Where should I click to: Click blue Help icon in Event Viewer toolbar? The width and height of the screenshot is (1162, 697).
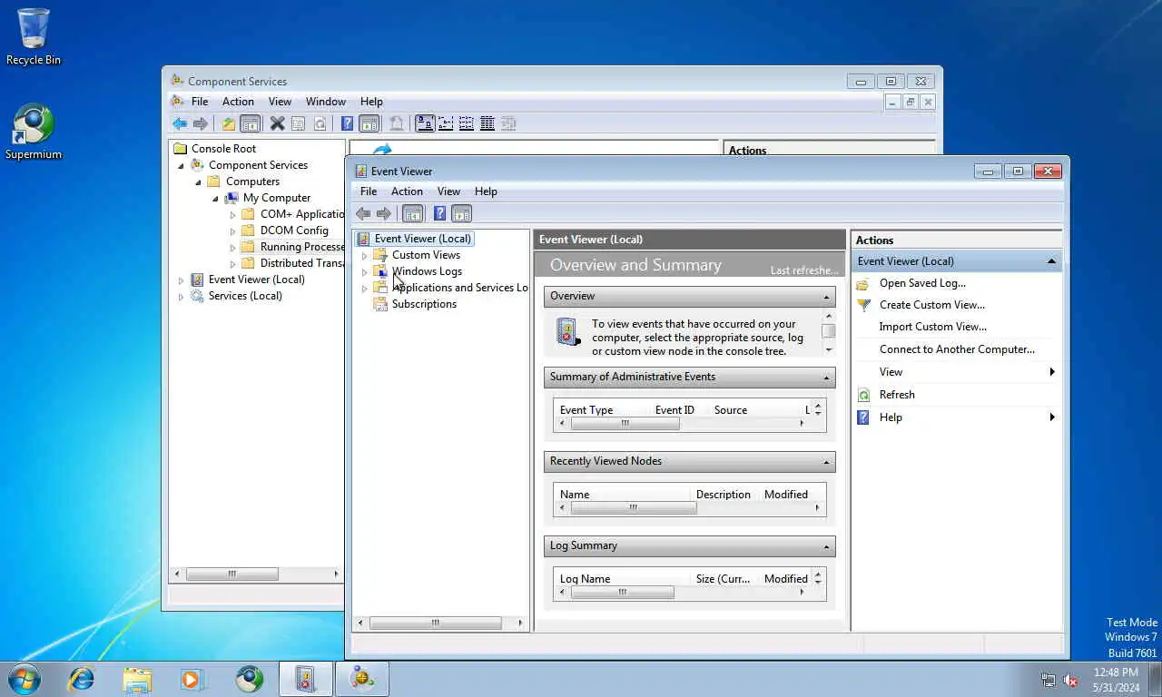pyautogui.click(x=439, y=214)
